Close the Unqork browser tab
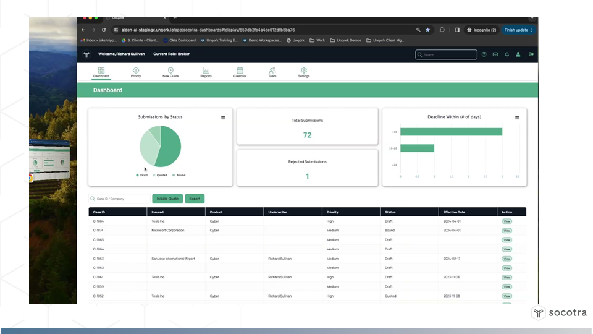593x334 pixels. [x=164, y=18]
